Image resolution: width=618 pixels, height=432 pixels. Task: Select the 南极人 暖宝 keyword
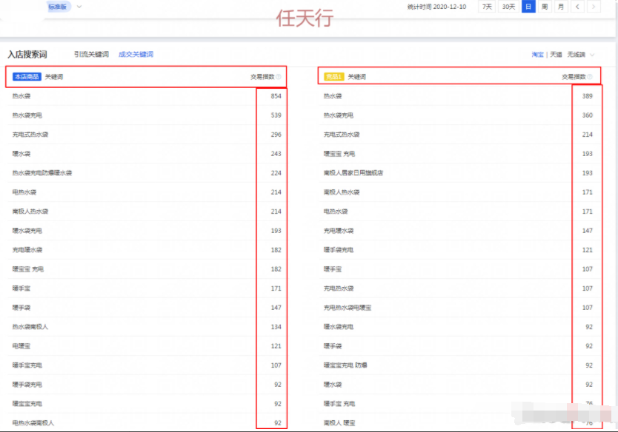[x=339, y=423]
